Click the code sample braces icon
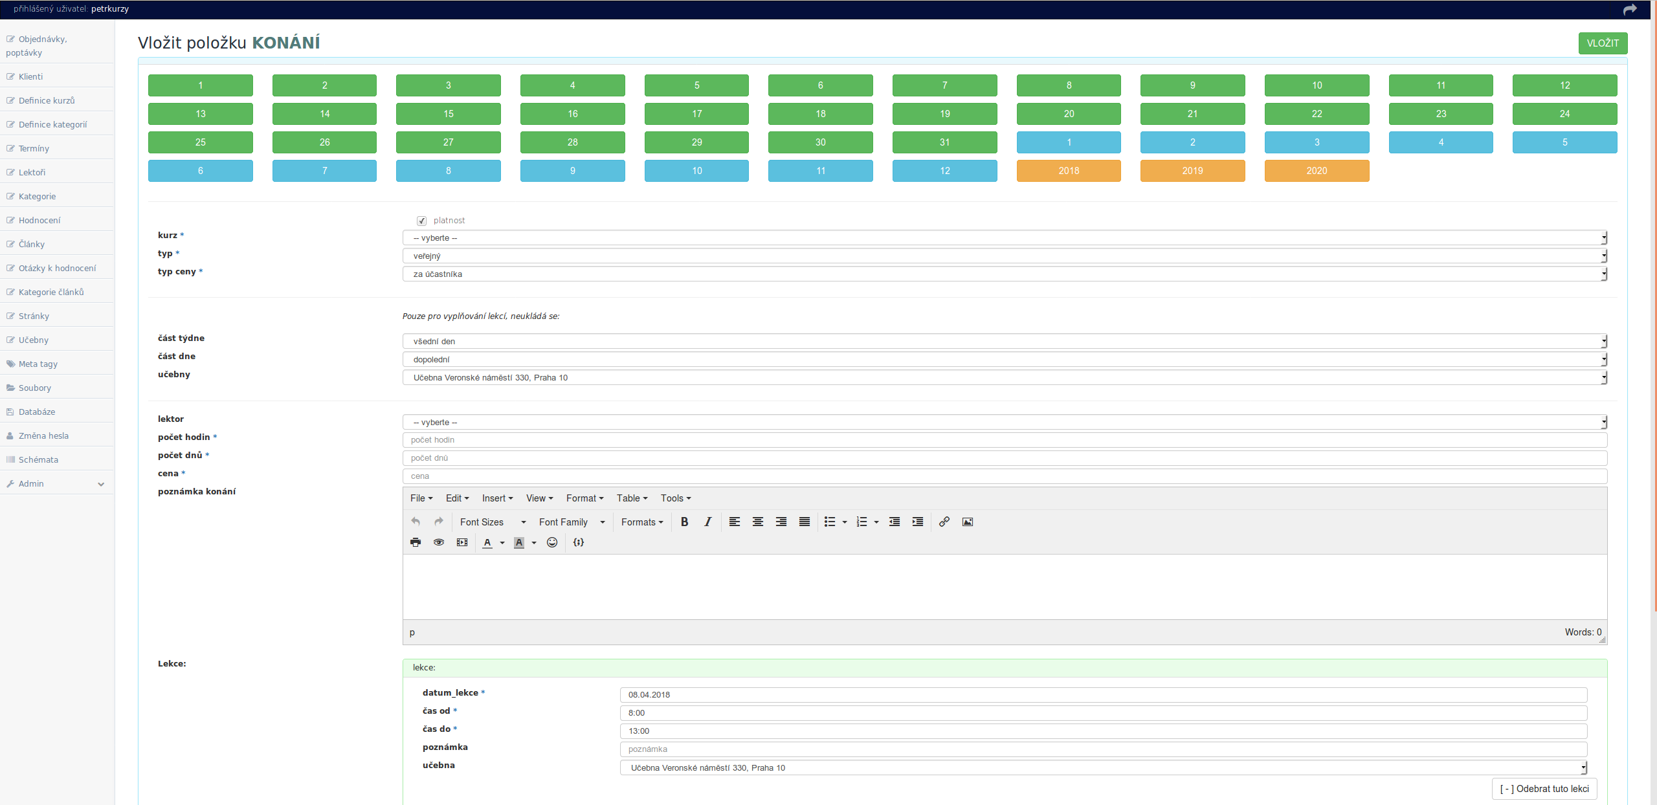The image size is (1657, 805). click(x=579, y=542)
